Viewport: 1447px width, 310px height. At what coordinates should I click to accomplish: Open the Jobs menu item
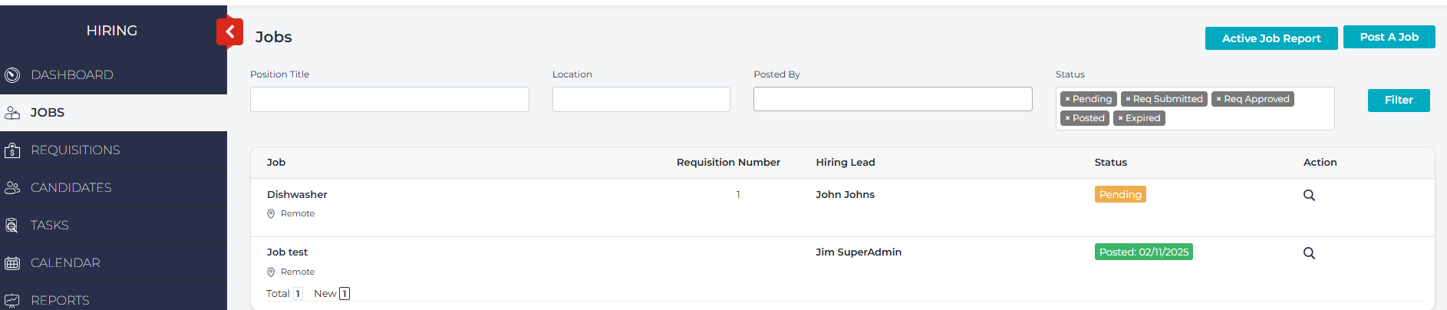point(48,113)
